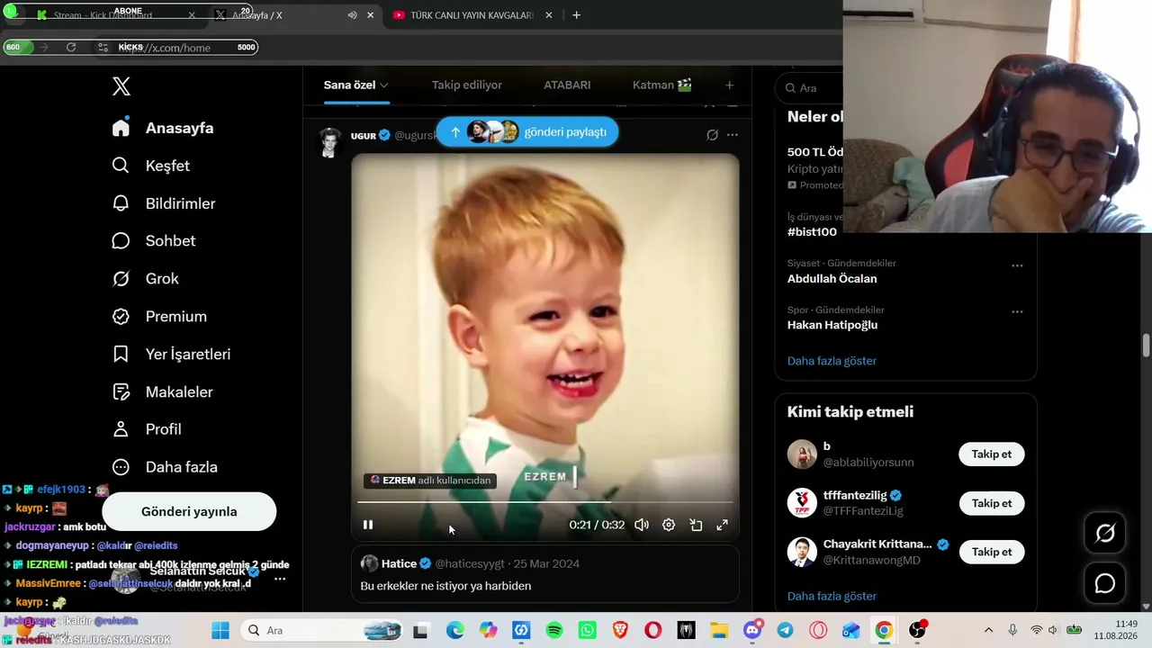
Task: Open Profil page
Action: [147, 429]
